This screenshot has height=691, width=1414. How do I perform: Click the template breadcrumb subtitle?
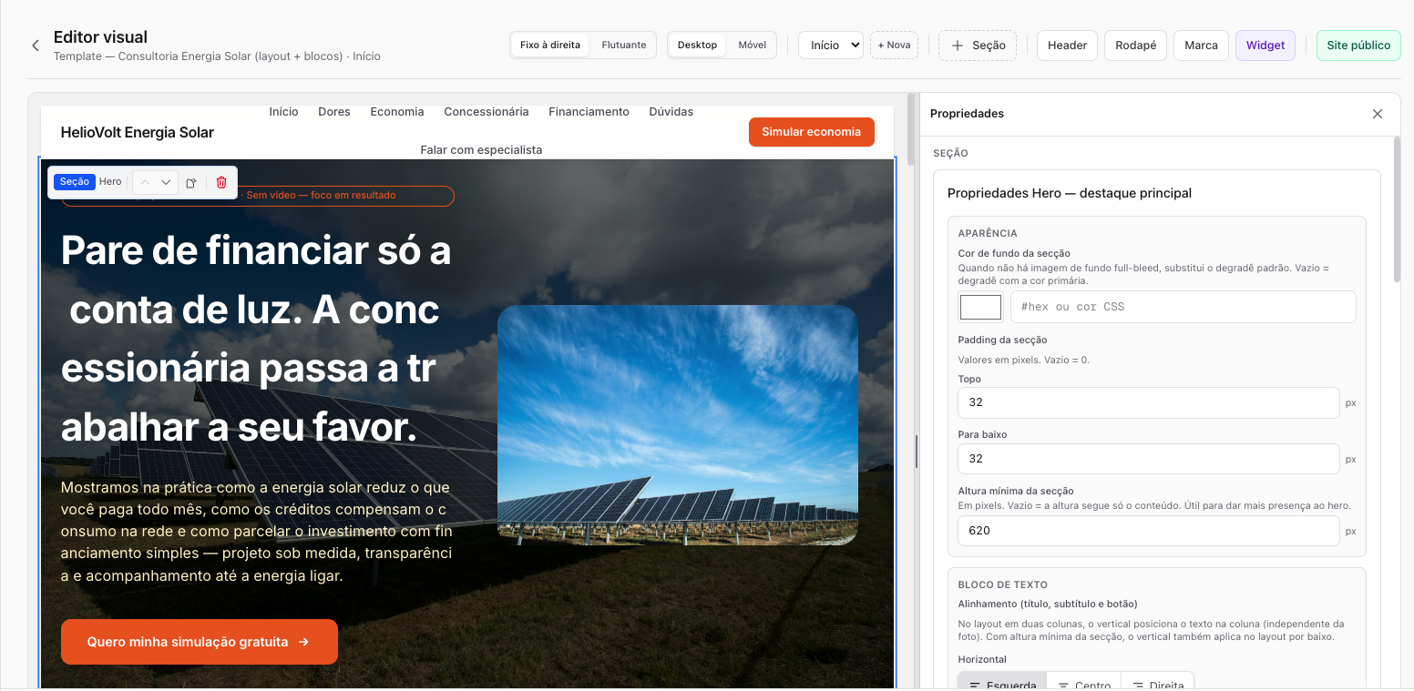click(x=217, y=56)
